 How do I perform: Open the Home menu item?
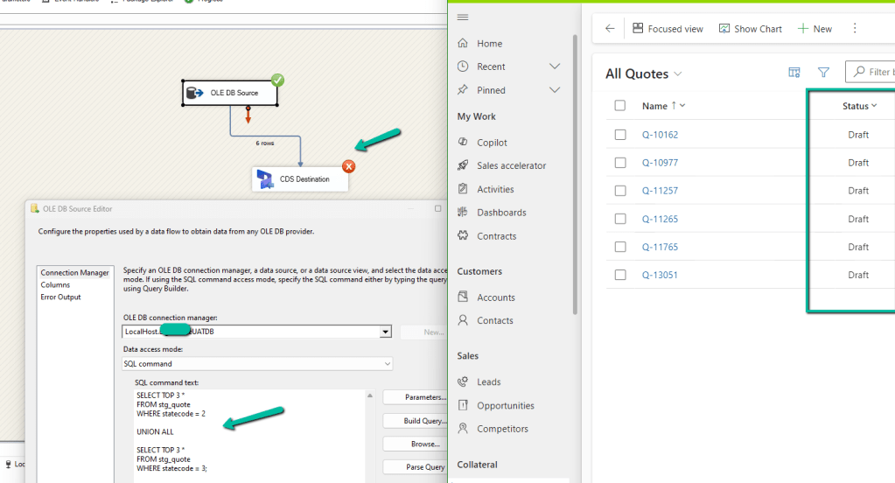pos(490,44)
